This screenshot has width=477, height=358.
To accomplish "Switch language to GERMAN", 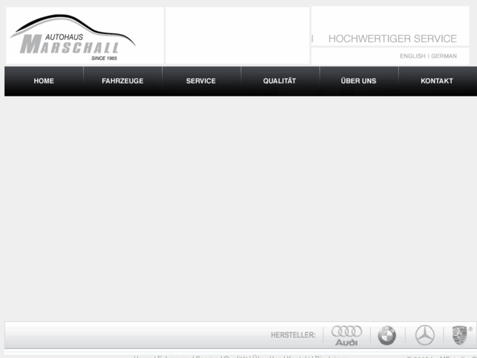I will pyautogui.click(x=444, y=56).
